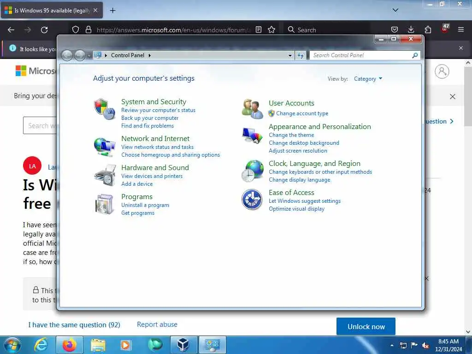Open Firefox downloads panel
The width and height of the screenshot is (472, 354).
(x=411, y=29)
